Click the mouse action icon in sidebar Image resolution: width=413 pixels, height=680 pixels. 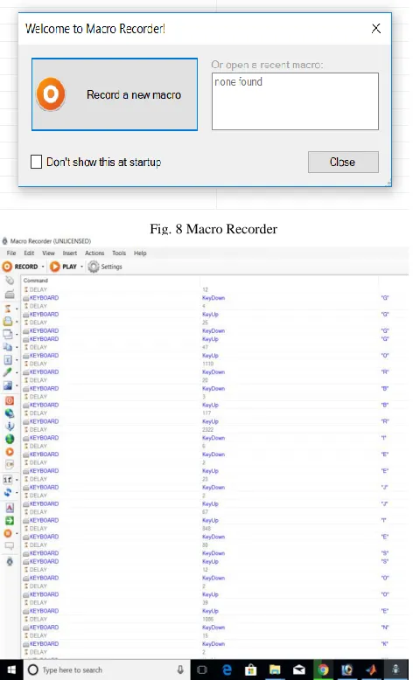coord(9,281)
